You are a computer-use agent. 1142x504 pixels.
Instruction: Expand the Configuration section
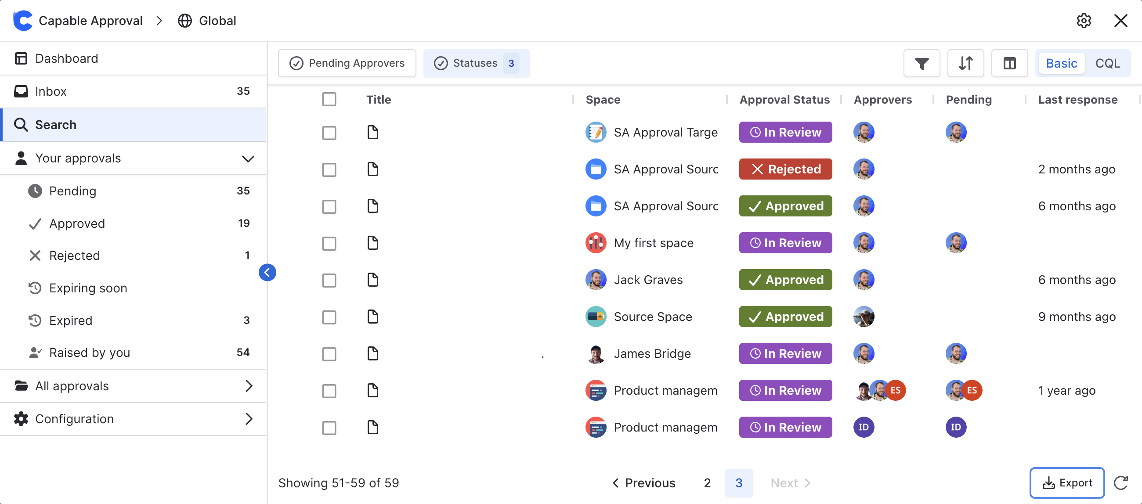click(x=248, y=419)
